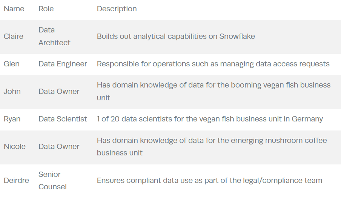Click the 20 data scientists in Germany text
Image resolution: width=341 pixels, height=198 pixels.
(210, 119)
